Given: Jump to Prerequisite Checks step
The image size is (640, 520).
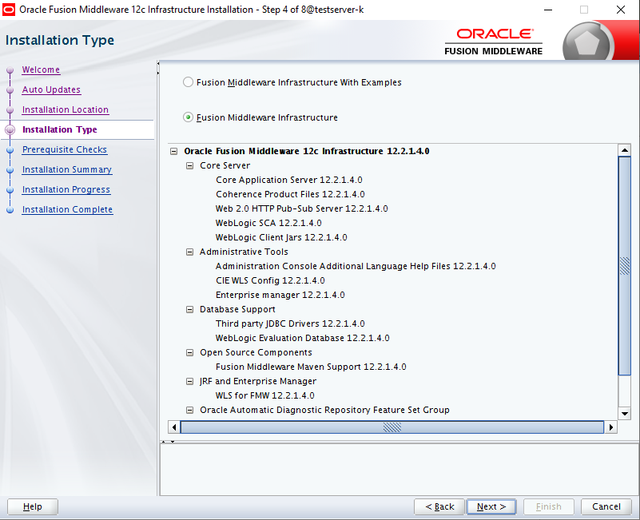Looking at the screenshot, I should pos(65,150).
